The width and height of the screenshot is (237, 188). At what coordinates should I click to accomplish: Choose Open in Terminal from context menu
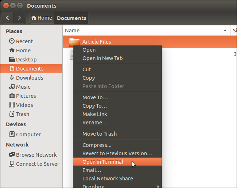103,162
